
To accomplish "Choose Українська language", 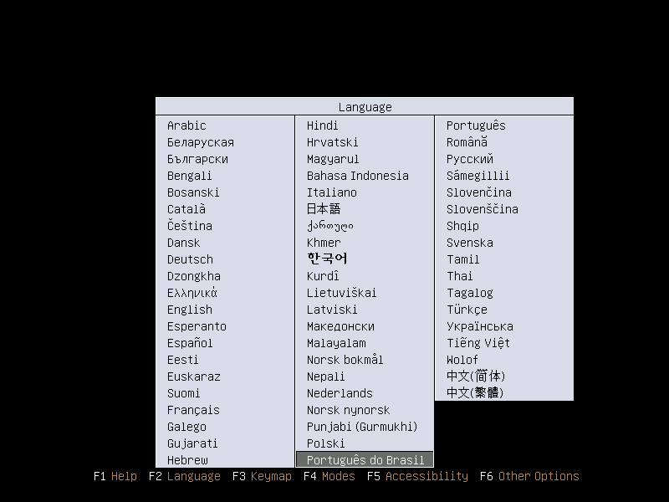I will [x=480, y=326].
